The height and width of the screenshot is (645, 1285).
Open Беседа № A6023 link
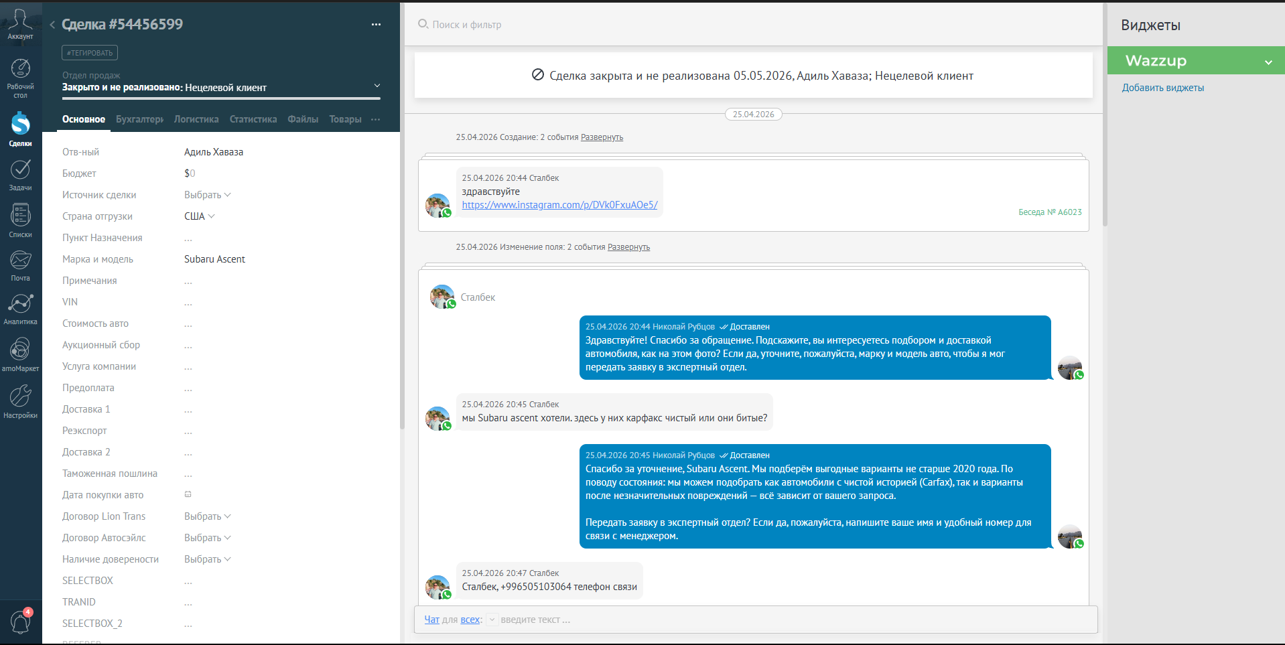pos(1050,212)
